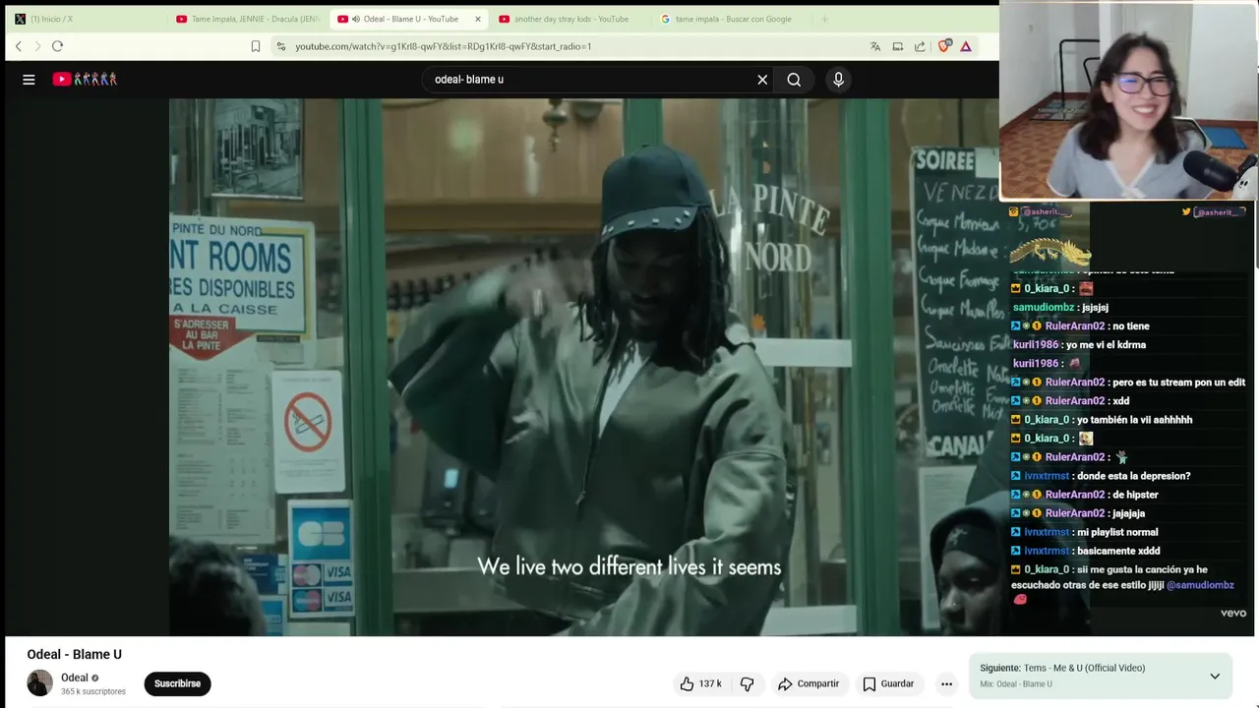The image size is (1259, 708).
Task: Open site settings icon in address bar
Action: pos(281,46)
